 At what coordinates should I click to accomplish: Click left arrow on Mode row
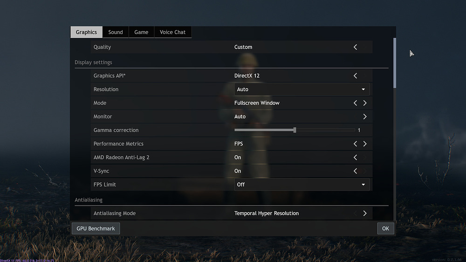(x=355, y=103)
